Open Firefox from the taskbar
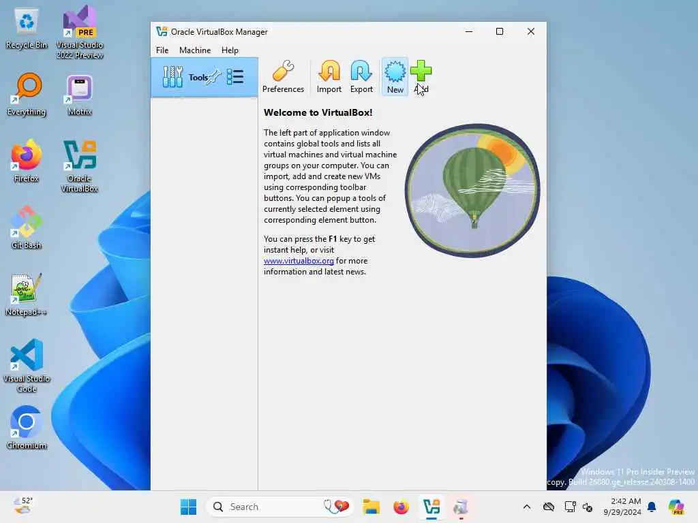 [401, 507]
